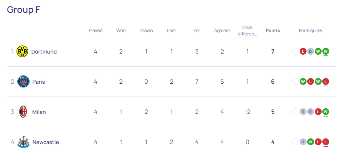Click the Dortmund BVB club crest
The width and height of the screenshot is (342, 161).
[22, 52]
